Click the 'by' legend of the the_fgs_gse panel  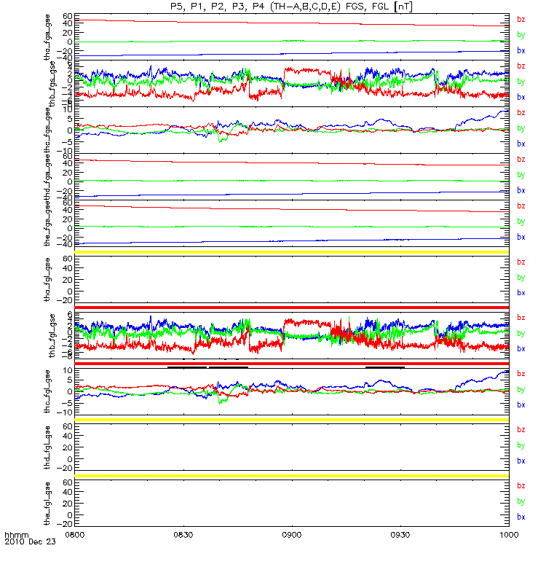coord(521,222)
